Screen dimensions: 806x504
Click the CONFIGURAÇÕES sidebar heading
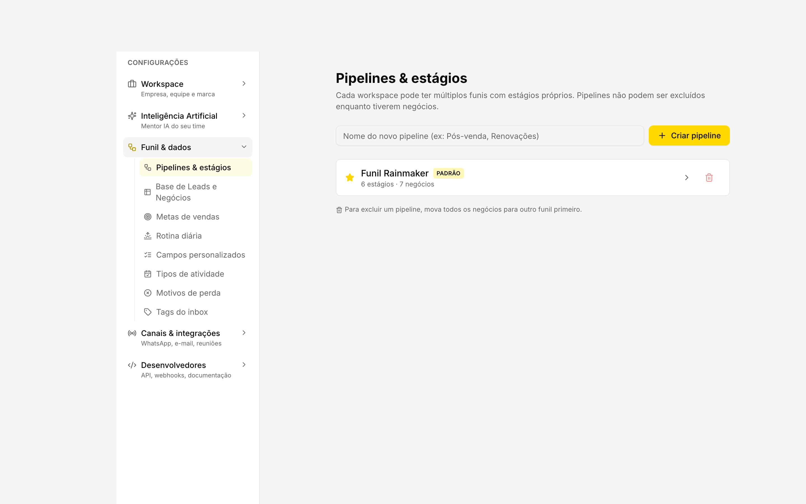pos(158,63)
